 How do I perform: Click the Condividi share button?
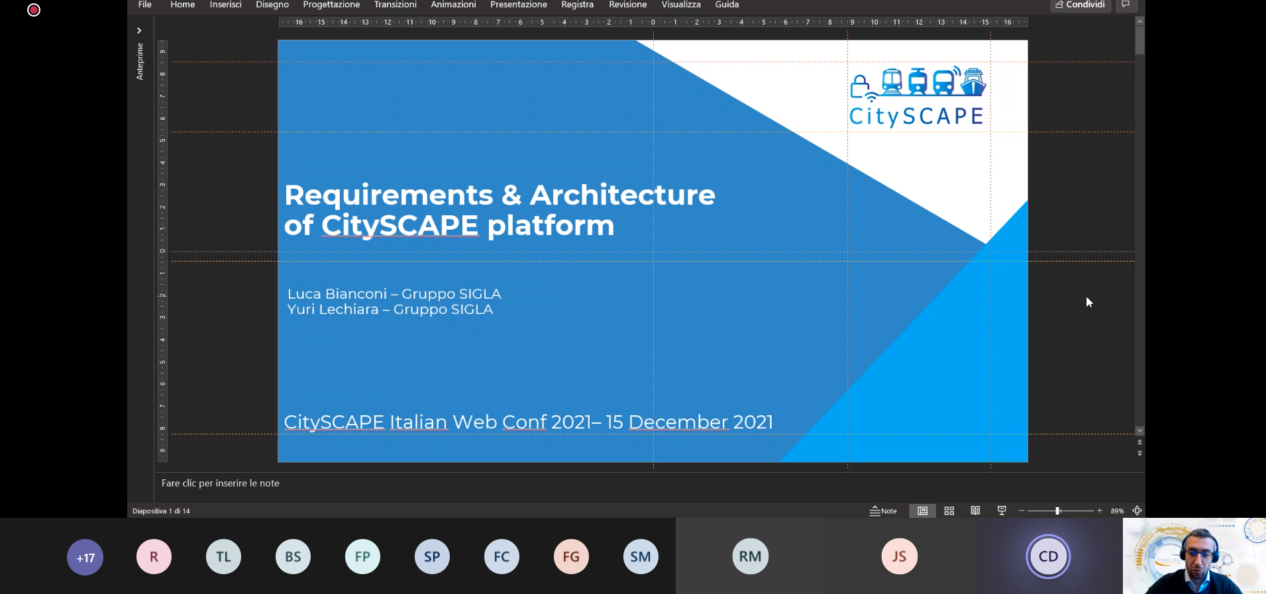coord(1080,5)
